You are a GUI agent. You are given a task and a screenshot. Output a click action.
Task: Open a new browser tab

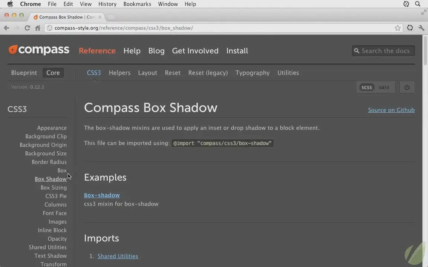(x=111, y=17)
